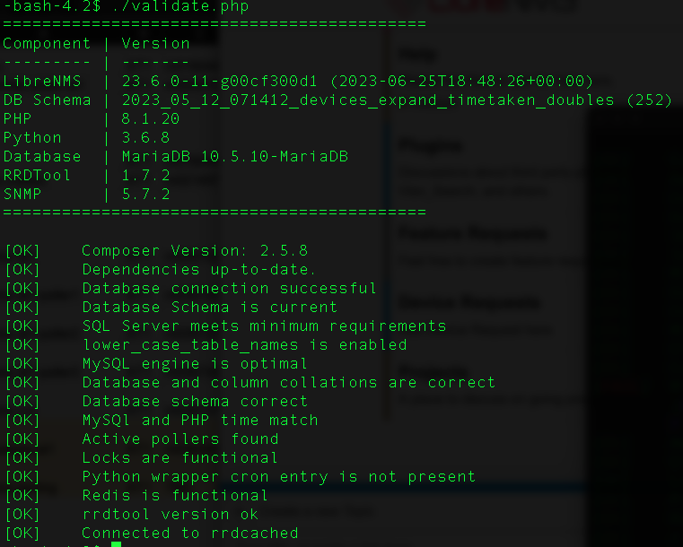Viewport: 683px width, 547px height.
Task: Click the MySQL engine is optimal line
Action: click(195, 363)
